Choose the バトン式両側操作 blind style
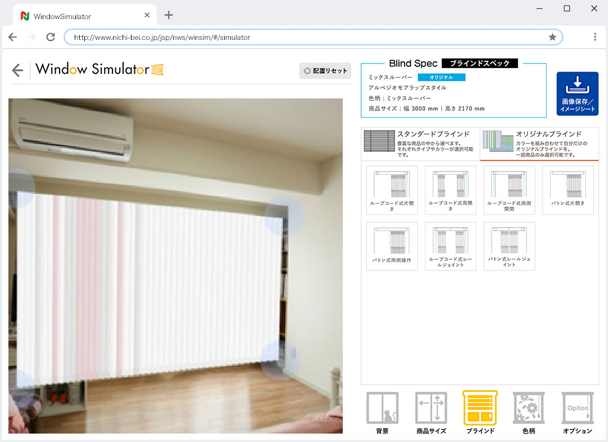This screenshot has width=608, height=442. (392, 246)
